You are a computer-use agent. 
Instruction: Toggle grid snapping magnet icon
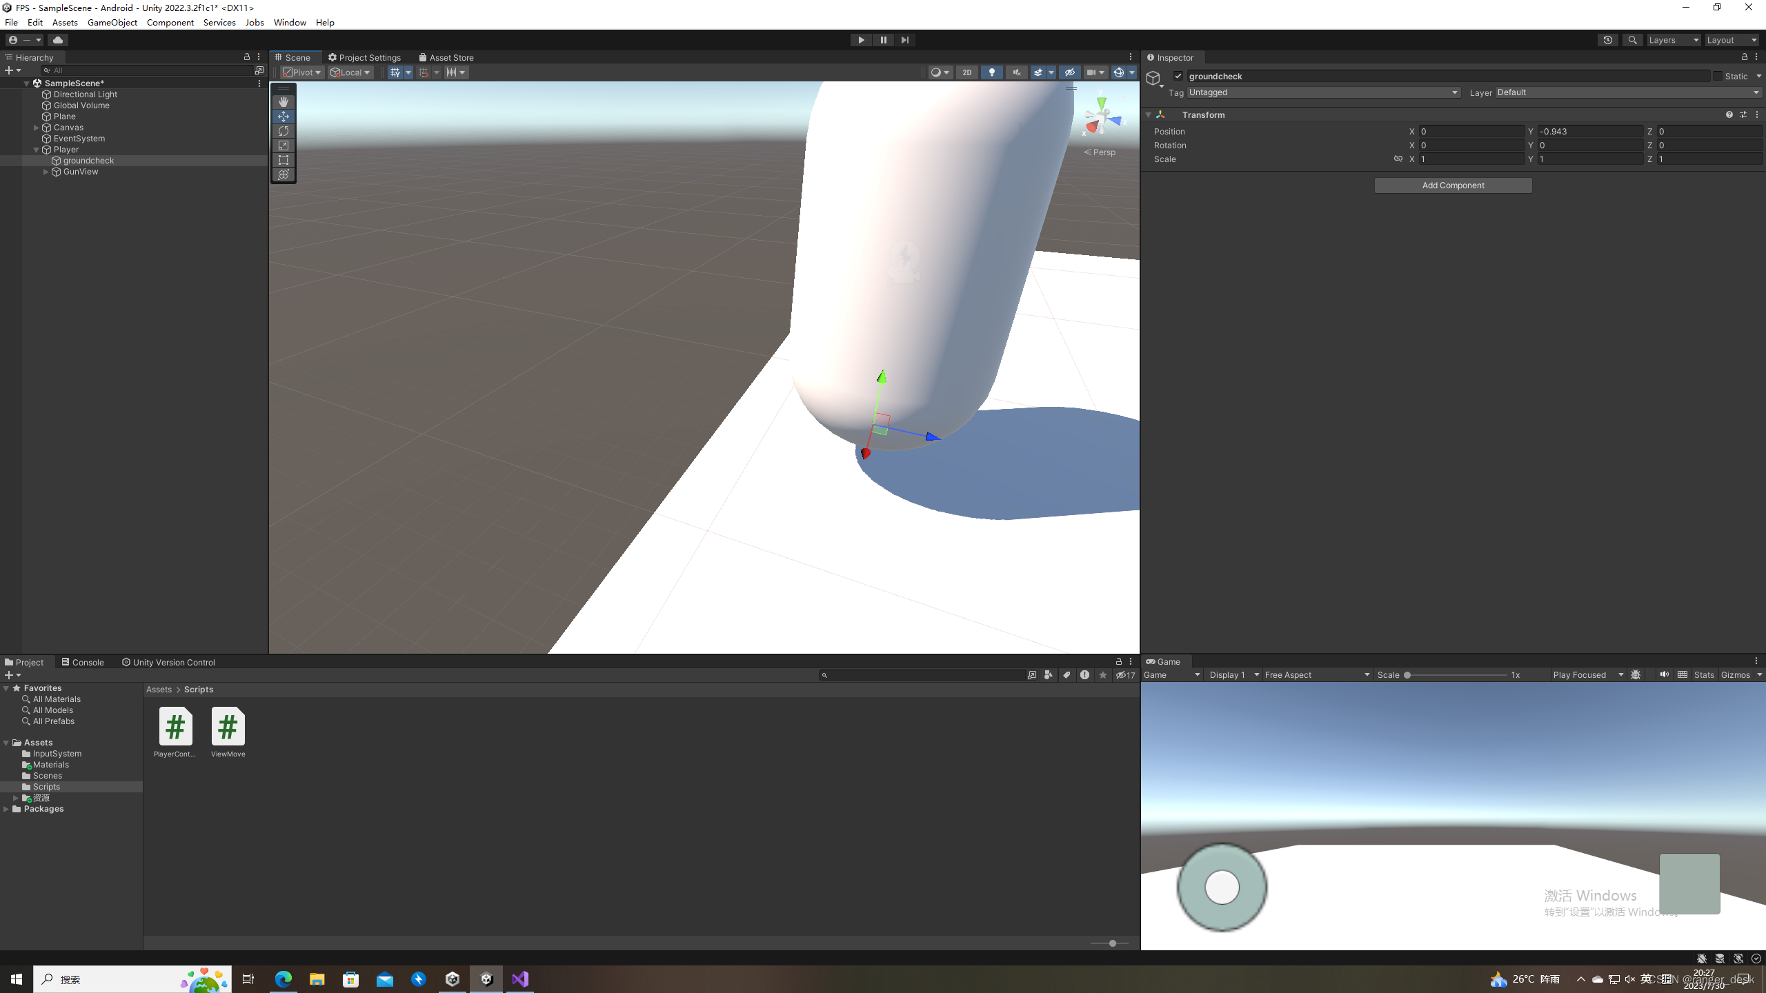pyautogui.click(x=424, y=72)
